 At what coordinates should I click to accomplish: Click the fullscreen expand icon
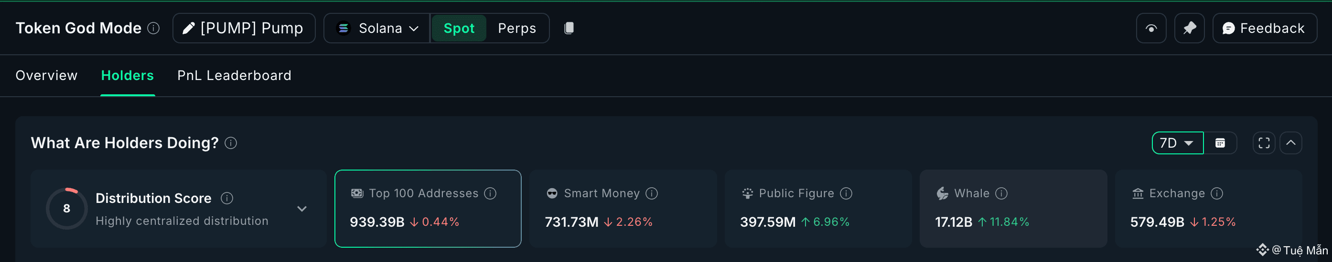1264,143
